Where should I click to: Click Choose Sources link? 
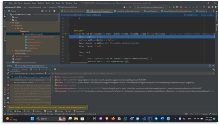point(207,15)
